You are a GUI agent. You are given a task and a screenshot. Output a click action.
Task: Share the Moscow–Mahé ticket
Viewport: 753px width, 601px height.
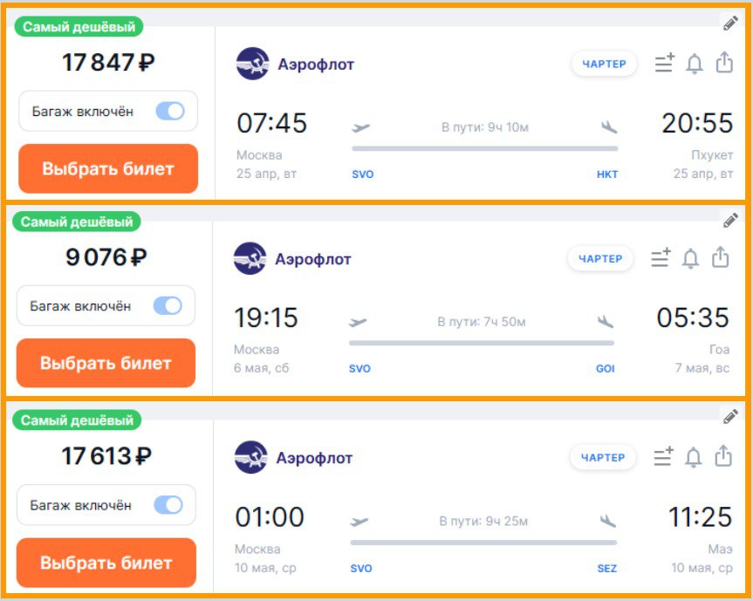pyautogui.click(x=722, y=456)
